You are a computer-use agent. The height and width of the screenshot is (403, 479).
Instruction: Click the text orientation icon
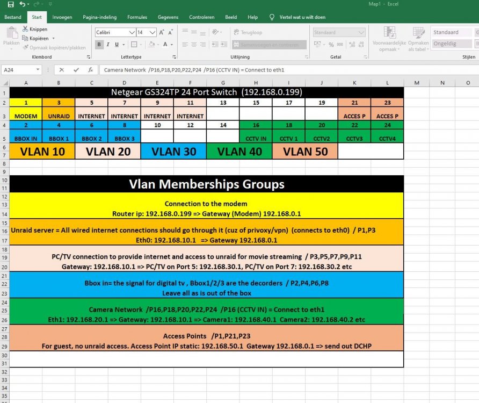coord(215,32)
